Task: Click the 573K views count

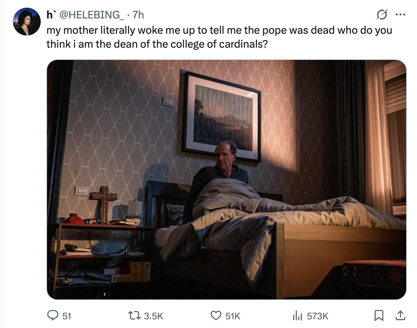Action: click(317, 316)
